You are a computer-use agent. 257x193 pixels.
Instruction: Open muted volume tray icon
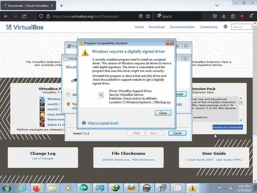click(232, 188)
